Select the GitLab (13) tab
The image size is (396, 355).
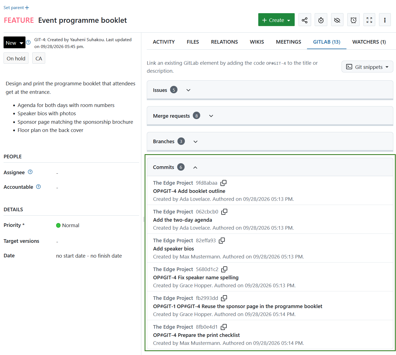[327, 42]
